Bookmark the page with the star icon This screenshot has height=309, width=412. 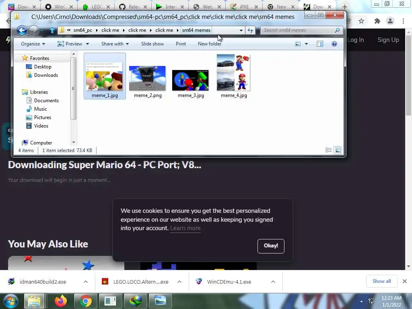tap(361, 21)
